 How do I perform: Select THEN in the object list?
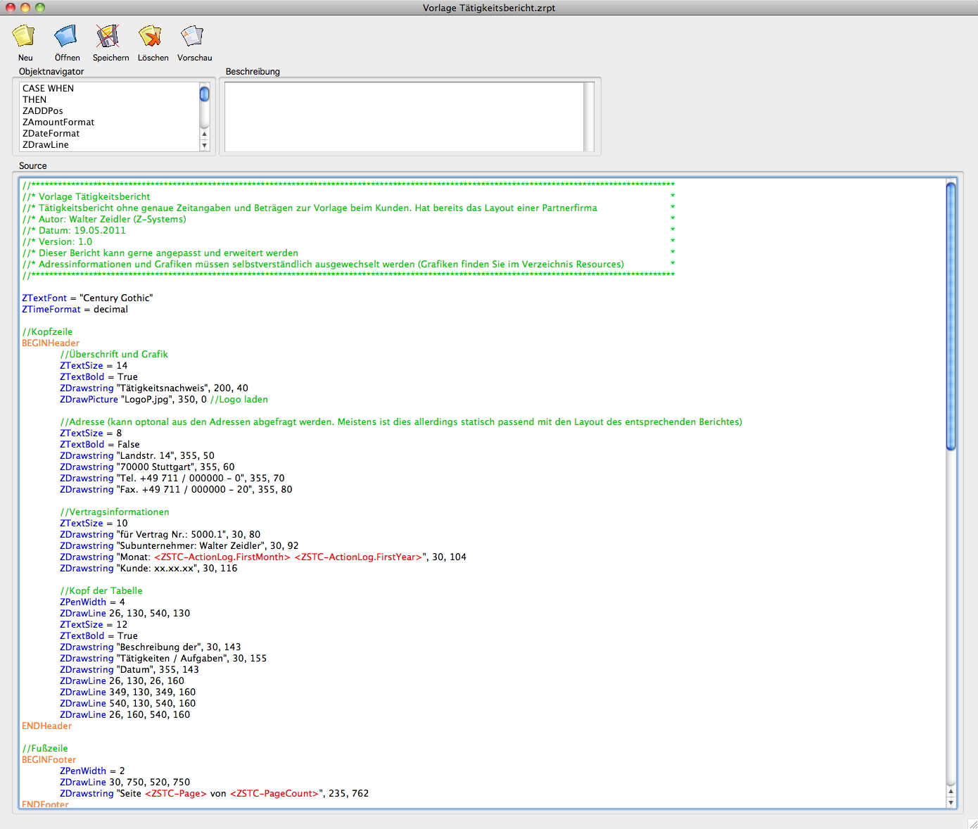(34, 100)
